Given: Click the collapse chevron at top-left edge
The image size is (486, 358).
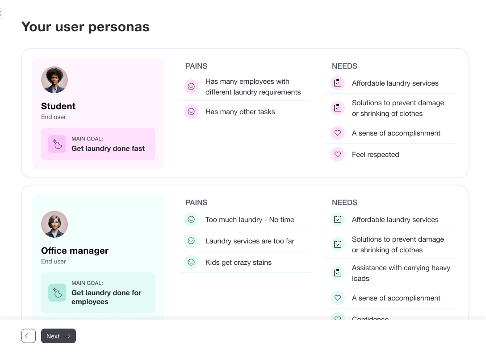Looking at the screenshot, I should click(1, 13).
